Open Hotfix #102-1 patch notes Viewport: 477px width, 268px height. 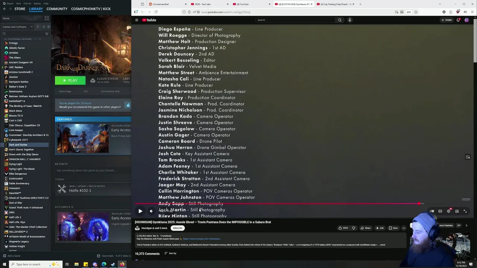point(80,191)
